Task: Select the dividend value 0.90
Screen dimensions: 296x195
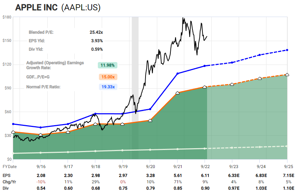Action: tap(205, 188)
